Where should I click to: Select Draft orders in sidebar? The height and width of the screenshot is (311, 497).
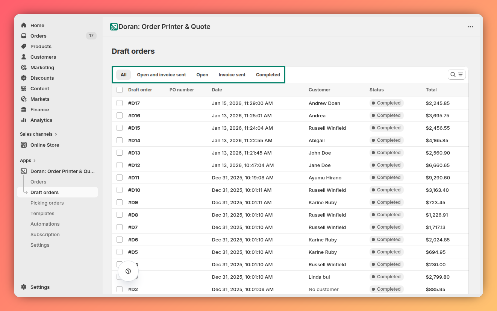(58, 192)
